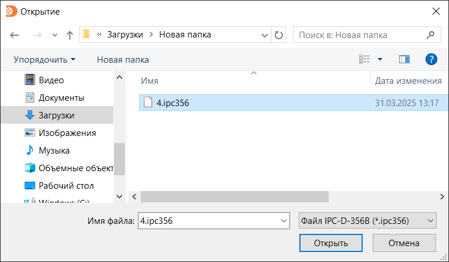Click the Видео film icon
The height and width of the screenshot is (262, 449).
(x=30, y=80)
